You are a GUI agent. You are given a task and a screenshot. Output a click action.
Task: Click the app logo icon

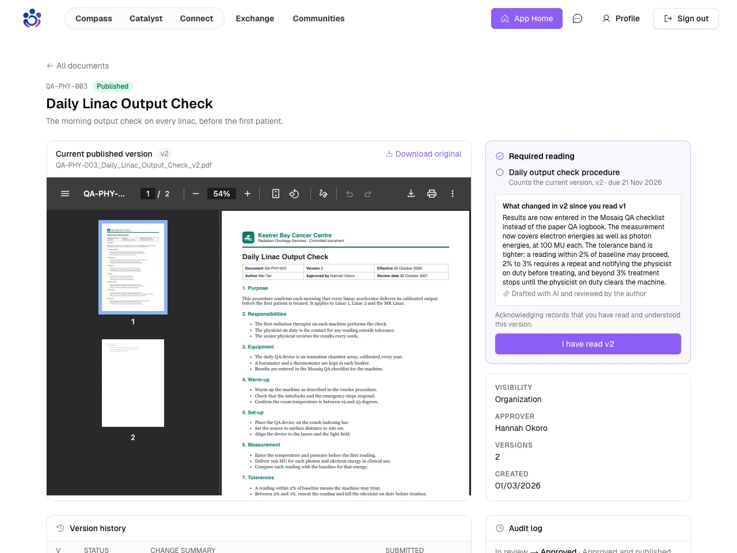point(32,18)
